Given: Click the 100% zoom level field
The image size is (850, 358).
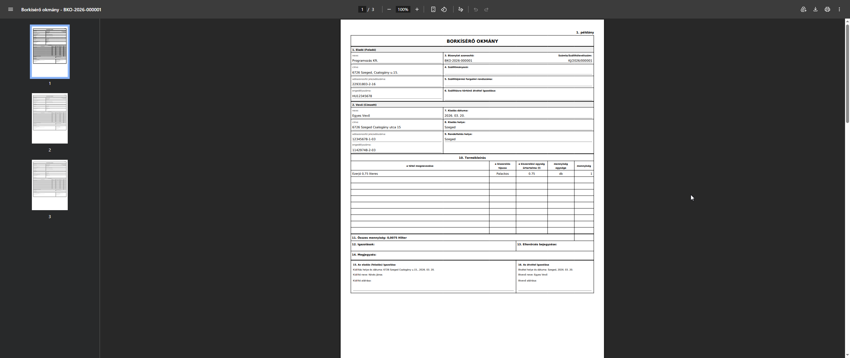Looking at the screenshot, I should coord(403,9).
